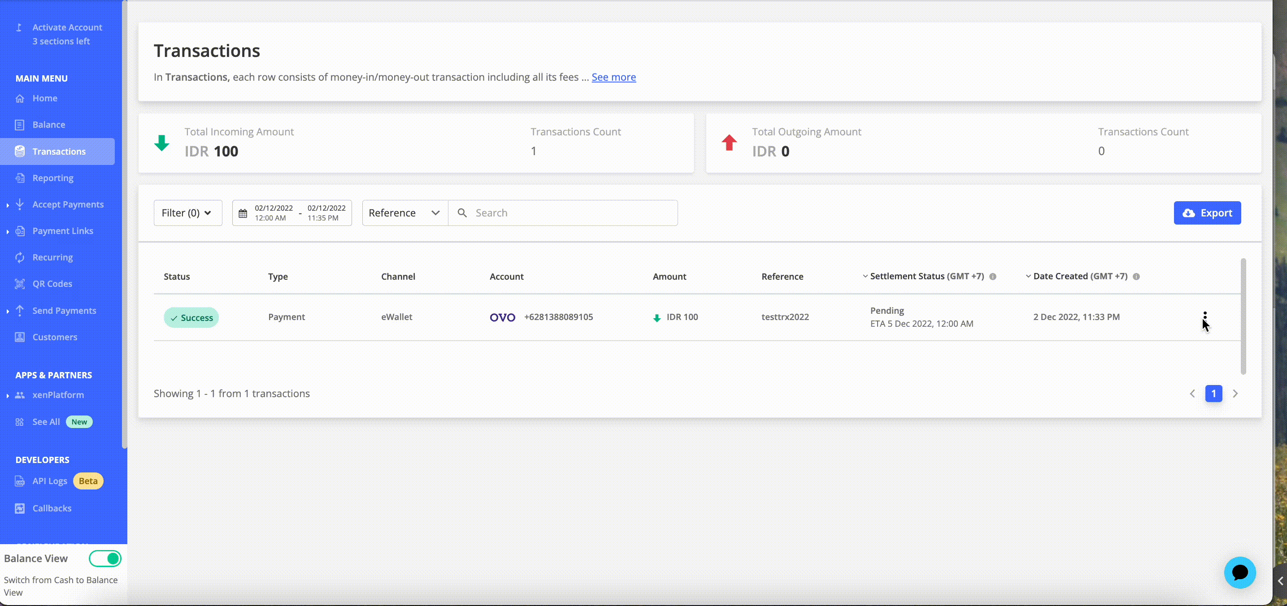The image size is (1287, 606).
Task: Open QR Codes from sidebar
Action: coord(52,284)
